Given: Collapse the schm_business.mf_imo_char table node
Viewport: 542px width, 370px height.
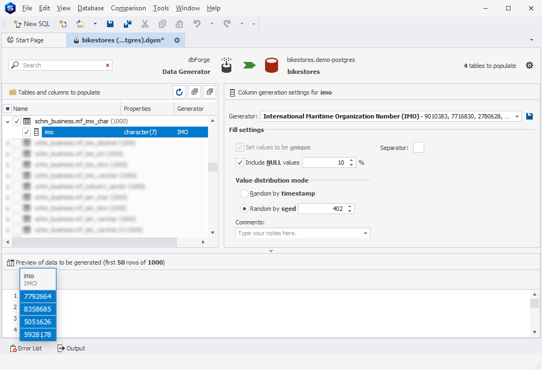Looking at the screenshot, I should click(8, 121).
